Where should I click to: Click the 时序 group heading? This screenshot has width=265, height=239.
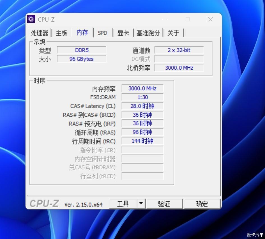pos(39,81)
